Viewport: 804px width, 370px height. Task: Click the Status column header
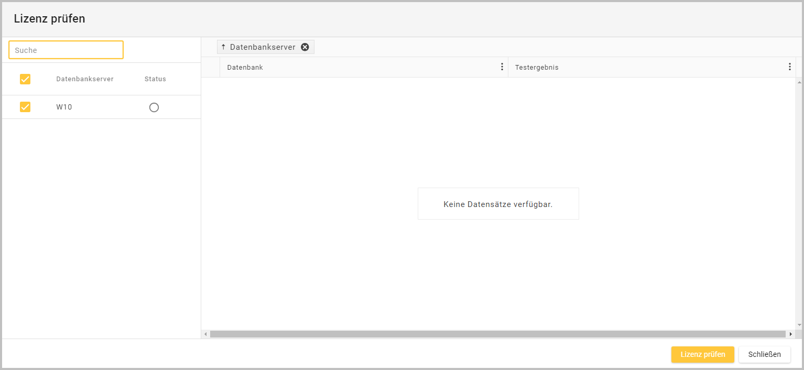155,79
